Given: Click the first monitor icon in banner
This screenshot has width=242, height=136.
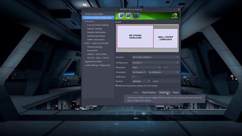Looking at the screenshot, I should click(x=121, y=16).
